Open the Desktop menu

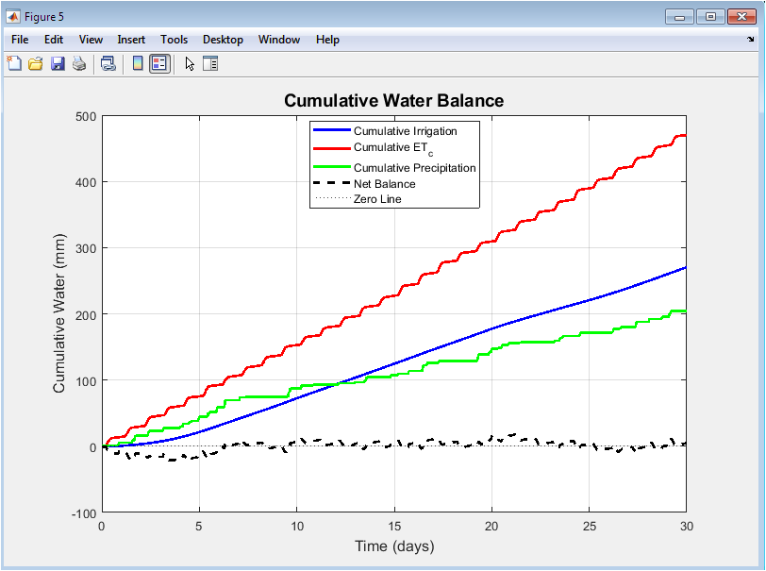click(223, 40)
